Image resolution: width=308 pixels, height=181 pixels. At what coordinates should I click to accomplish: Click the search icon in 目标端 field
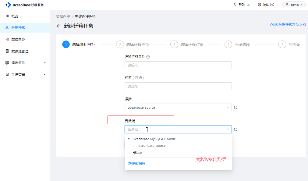(x=228, y=129)
